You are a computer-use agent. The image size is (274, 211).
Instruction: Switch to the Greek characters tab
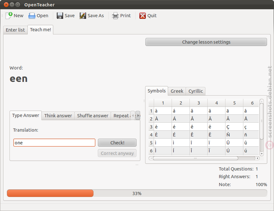coord(177,91)
